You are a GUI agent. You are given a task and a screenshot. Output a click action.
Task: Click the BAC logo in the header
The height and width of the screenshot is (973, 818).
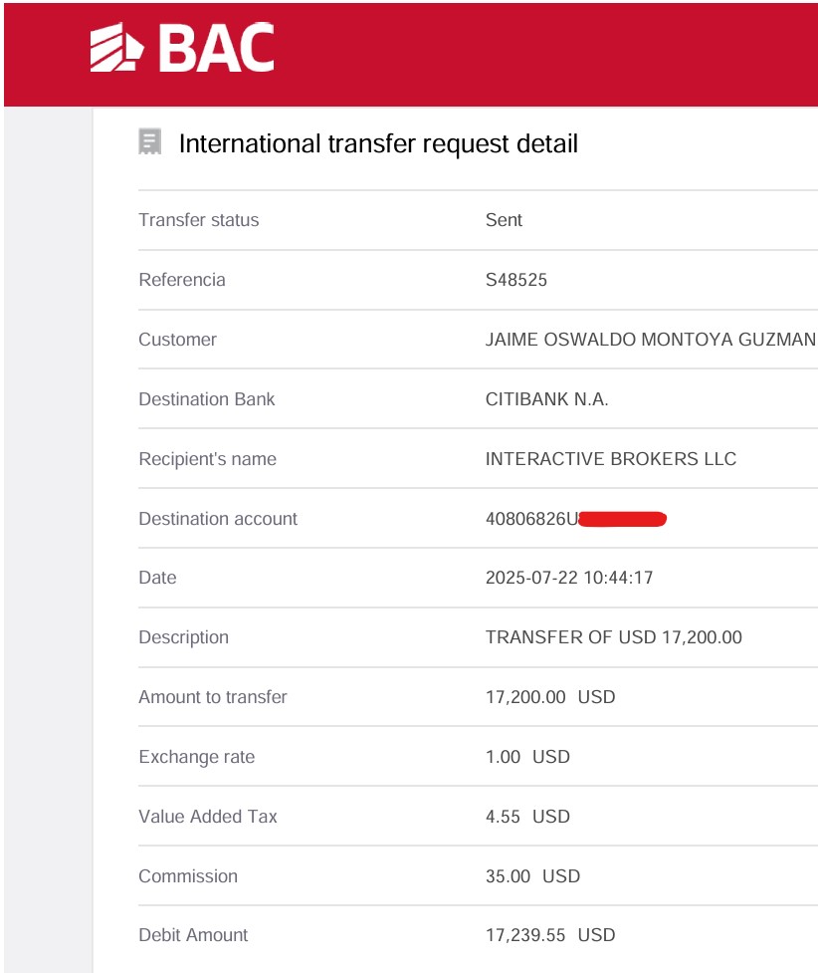tap(182, 47)
